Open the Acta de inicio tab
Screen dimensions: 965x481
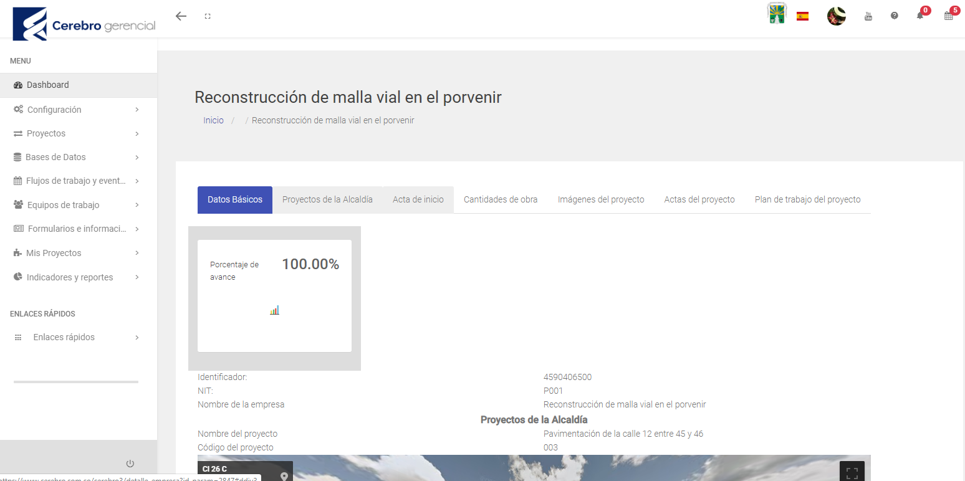click(x=418, y=199)
